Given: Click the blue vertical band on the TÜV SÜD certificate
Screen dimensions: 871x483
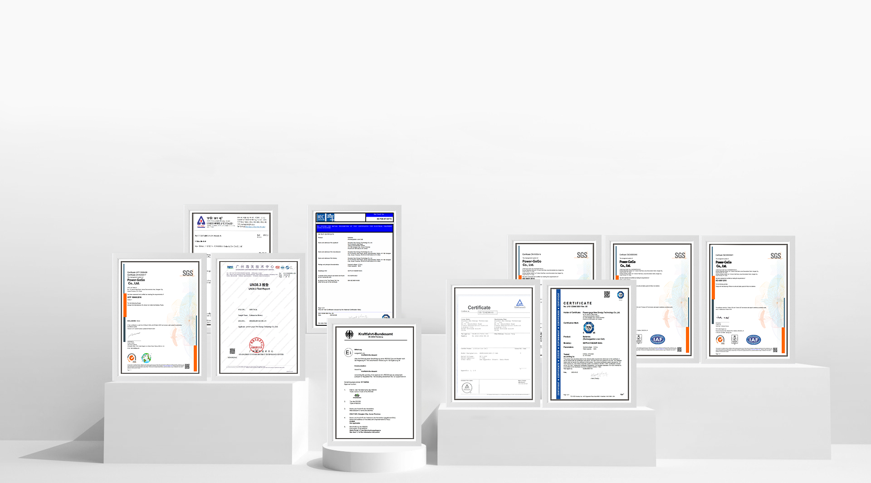Looking at the screenshot, I should pos(558,344).
